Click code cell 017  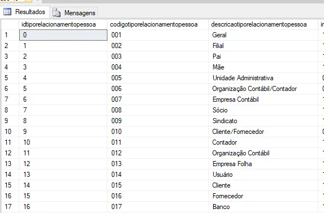point(158,207)
